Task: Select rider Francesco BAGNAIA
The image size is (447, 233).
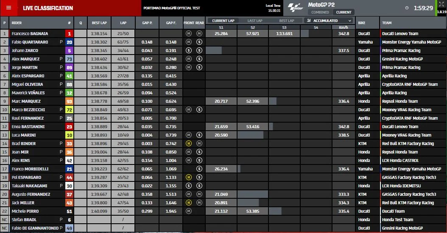Action: pos(30,33)
